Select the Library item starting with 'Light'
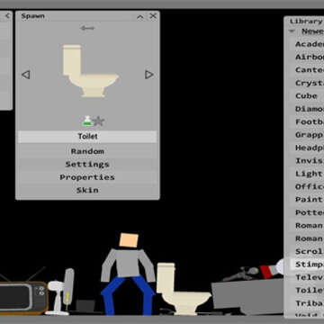The height and width of the screenshot is (324, 324). pos(307,174)
